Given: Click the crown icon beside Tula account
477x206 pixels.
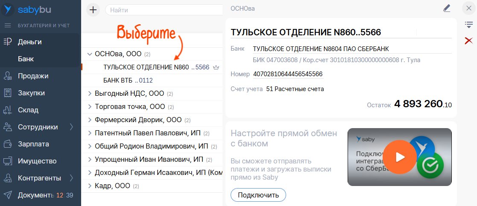Looking at the screenshot, I should [216, 67].
